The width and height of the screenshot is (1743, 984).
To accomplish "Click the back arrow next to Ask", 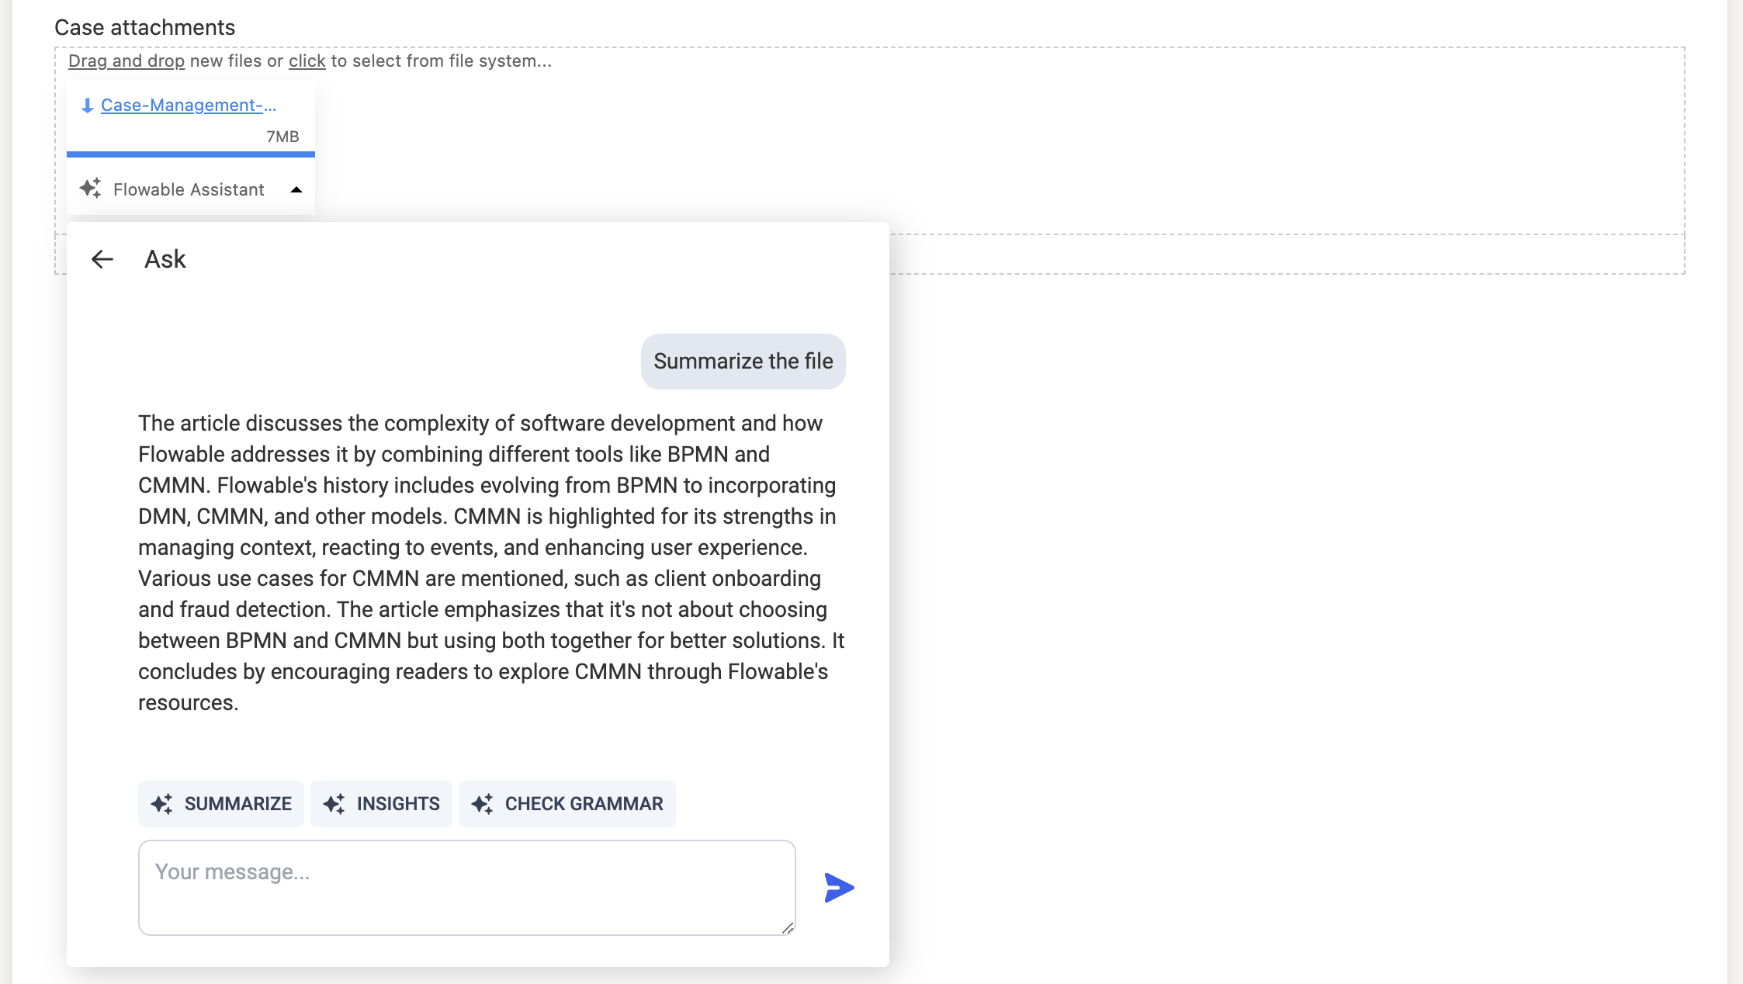I will click(102, 259).
